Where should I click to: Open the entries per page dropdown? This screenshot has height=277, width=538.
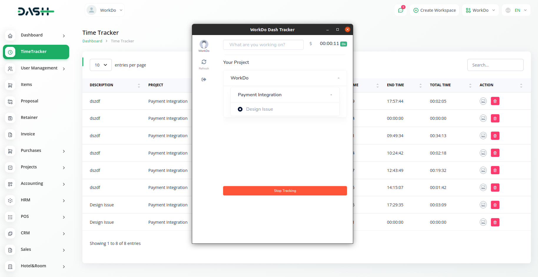tap(101, 65)
